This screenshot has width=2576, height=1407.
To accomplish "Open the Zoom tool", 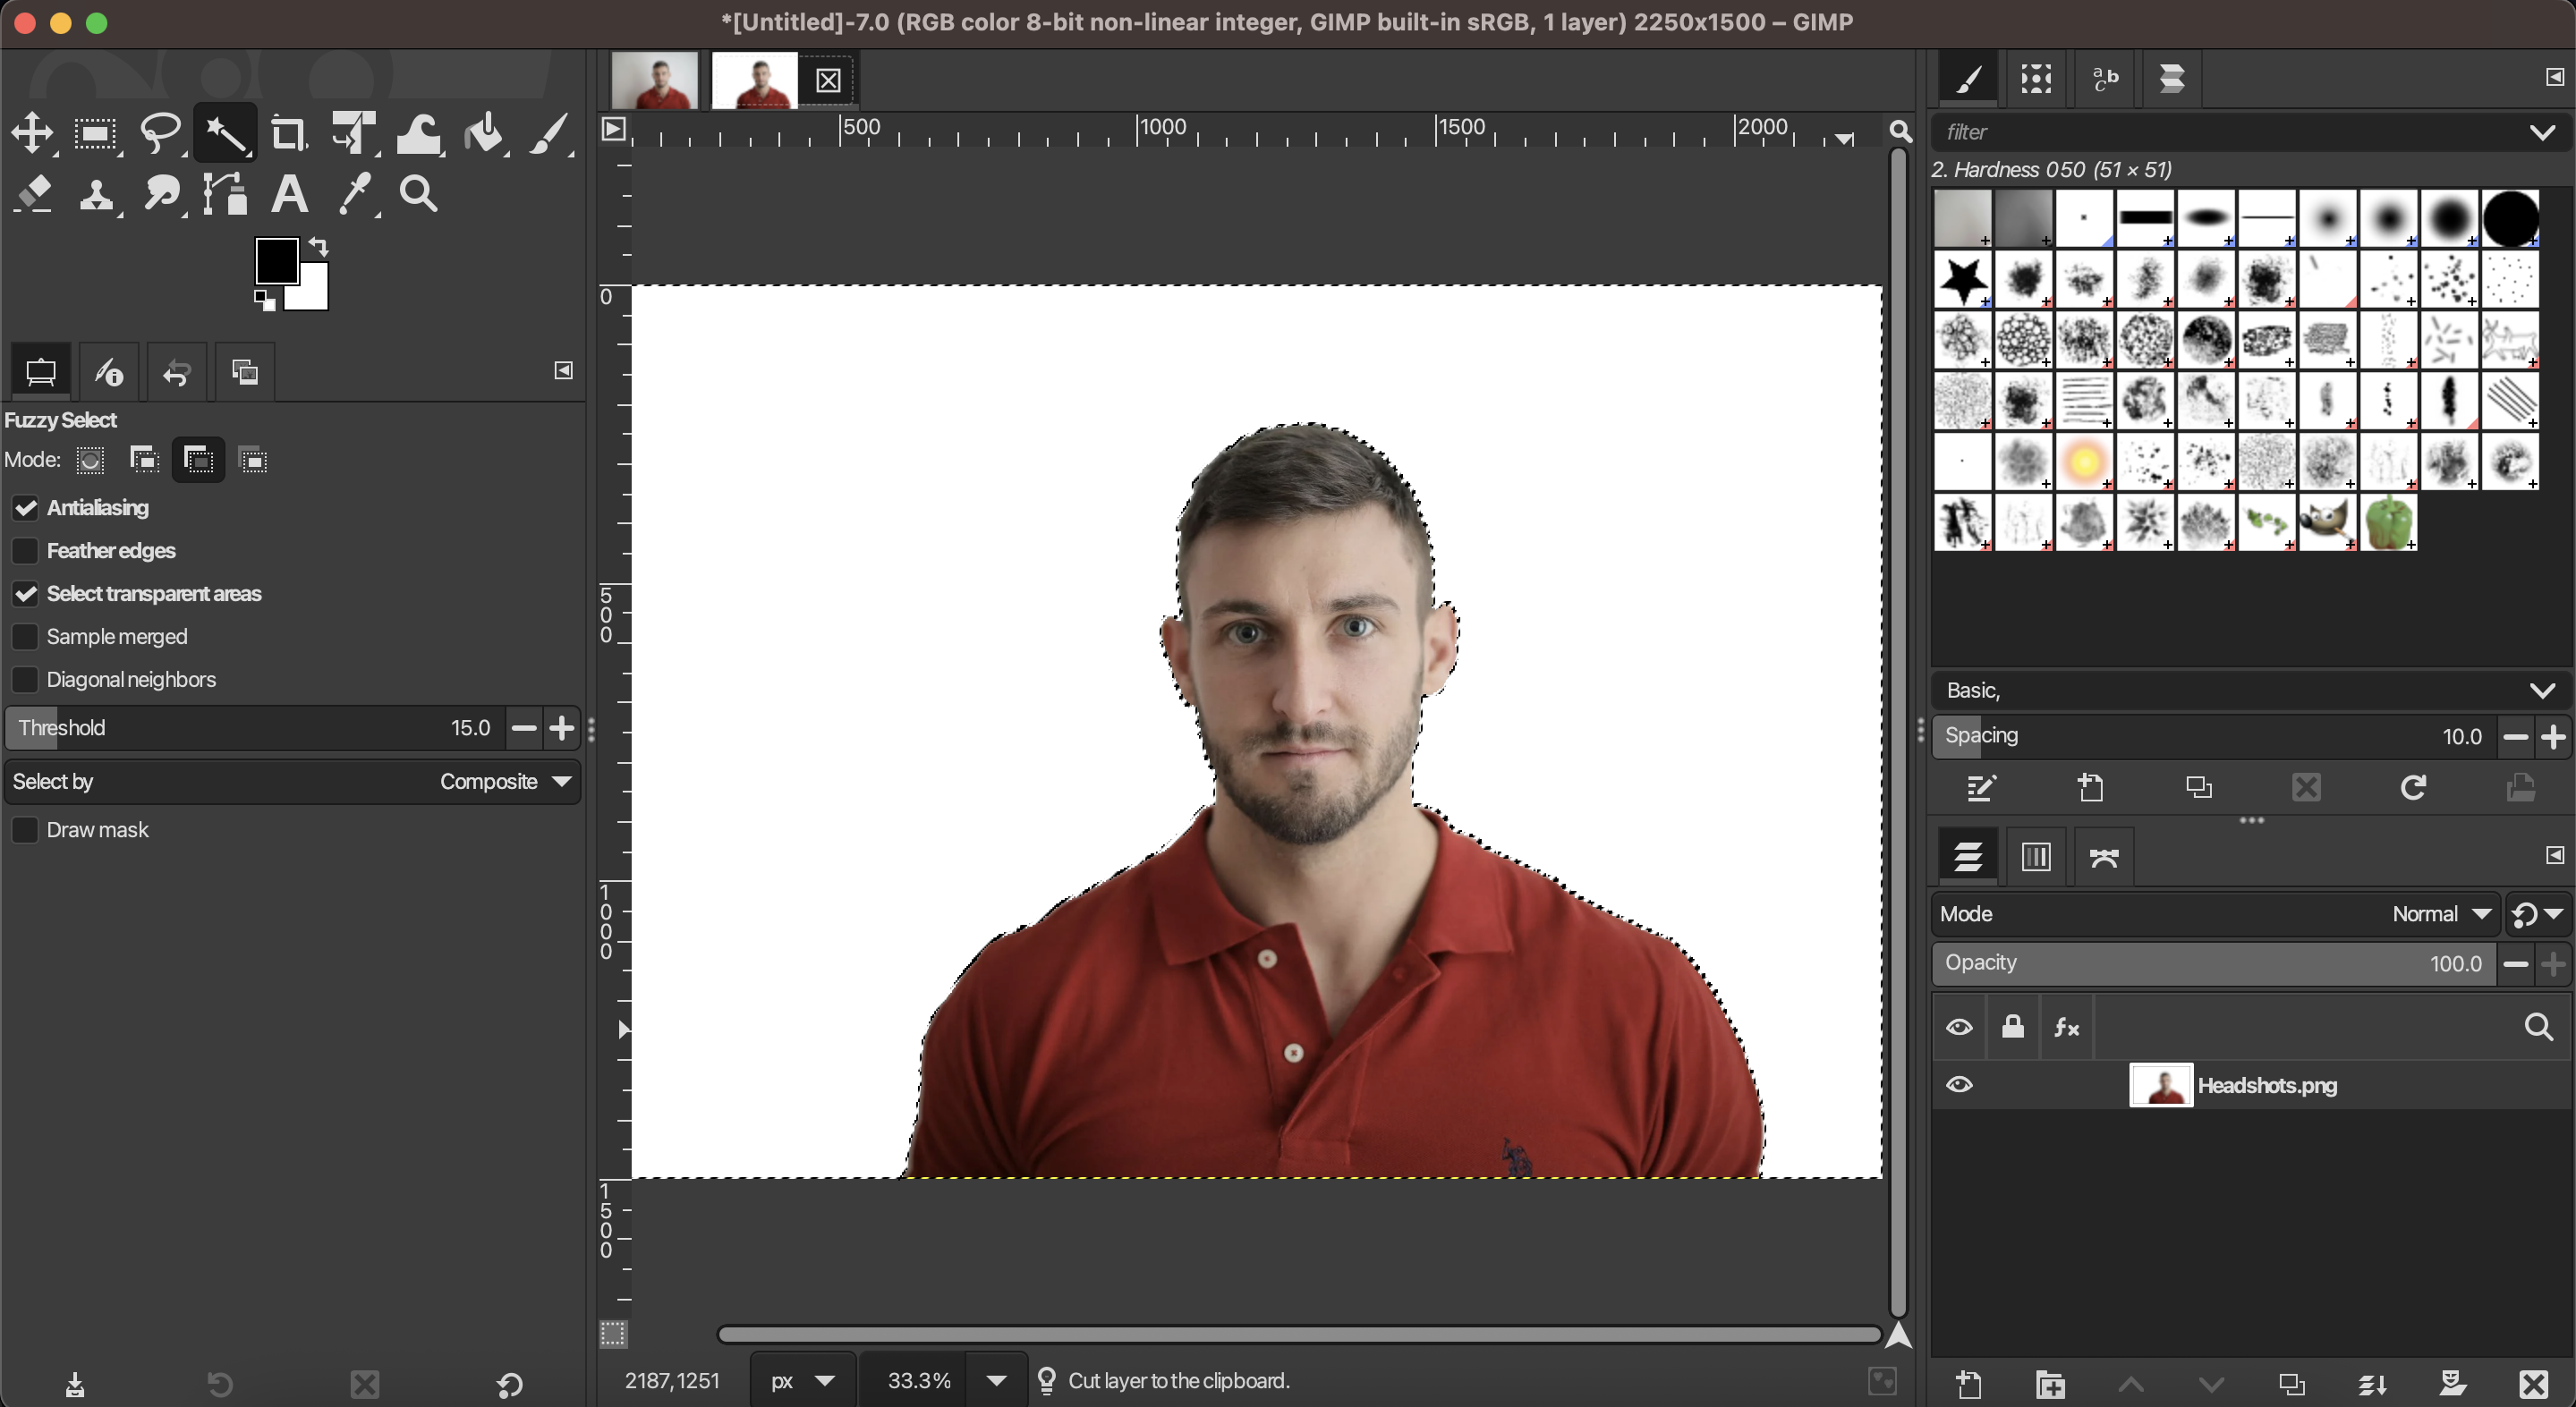I will coord(419,194).
